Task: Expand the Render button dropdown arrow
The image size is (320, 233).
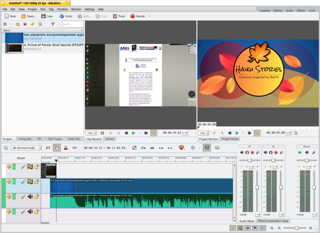Action: (150, 16)
